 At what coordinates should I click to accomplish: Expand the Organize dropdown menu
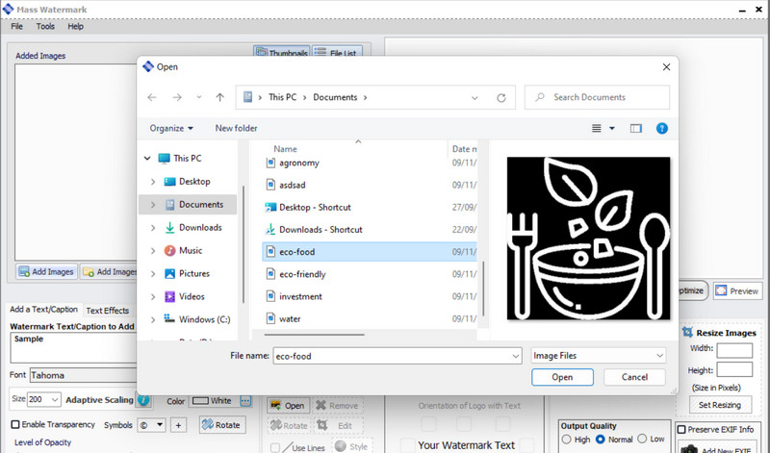[x=171, y=128]
